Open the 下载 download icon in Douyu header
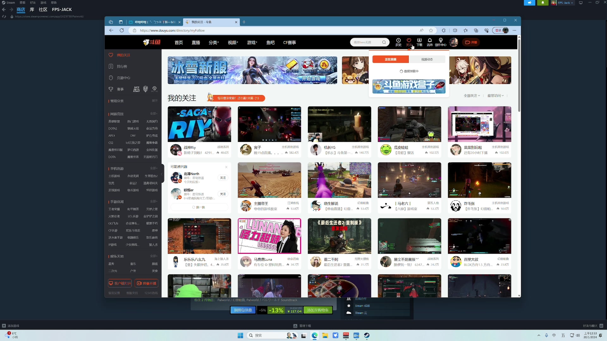This screenshot has width=607, height=341. point(419,42)
